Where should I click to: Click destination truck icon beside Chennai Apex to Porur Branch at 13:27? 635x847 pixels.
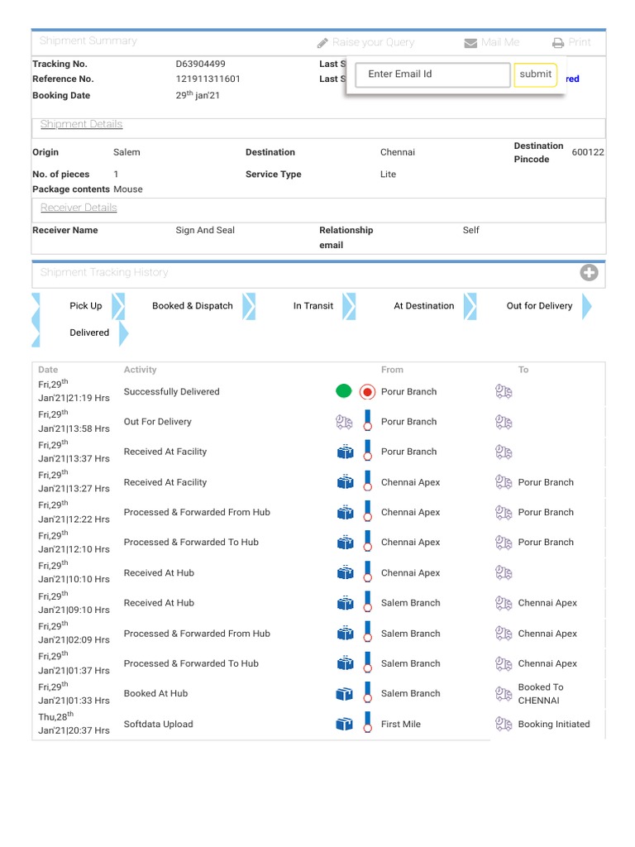coord(504,482)
